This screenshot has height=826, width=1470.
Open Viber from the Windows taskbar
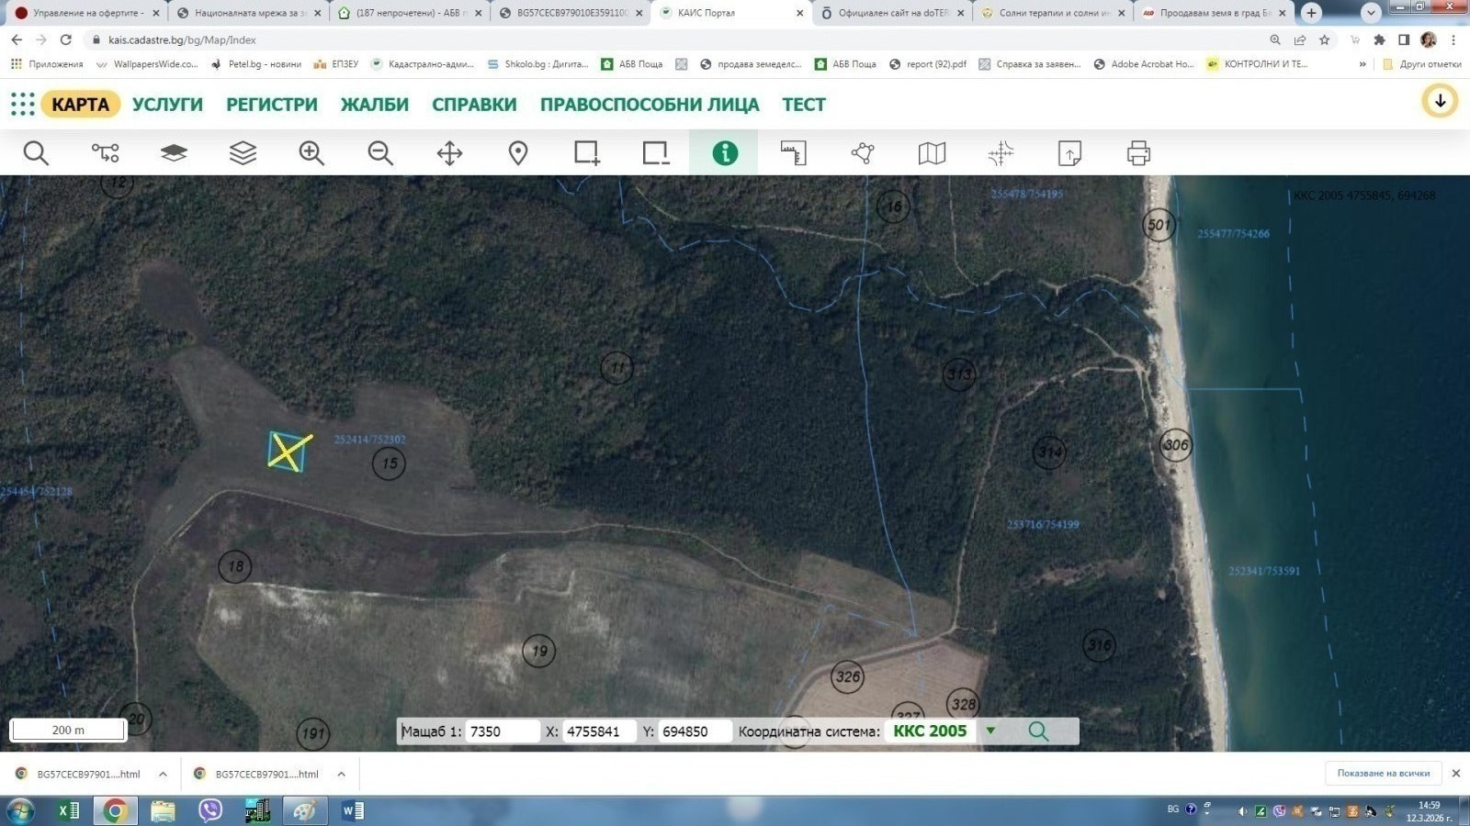coord(210,810)
